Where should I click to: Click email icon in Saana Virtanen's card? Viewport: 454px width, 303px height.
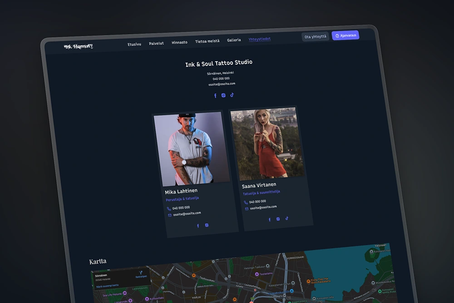[x=247, y=209]
